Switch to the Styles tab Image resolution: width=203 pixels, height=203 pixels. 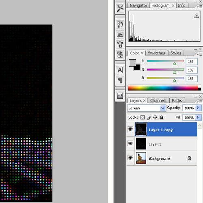tap(176, 53)
